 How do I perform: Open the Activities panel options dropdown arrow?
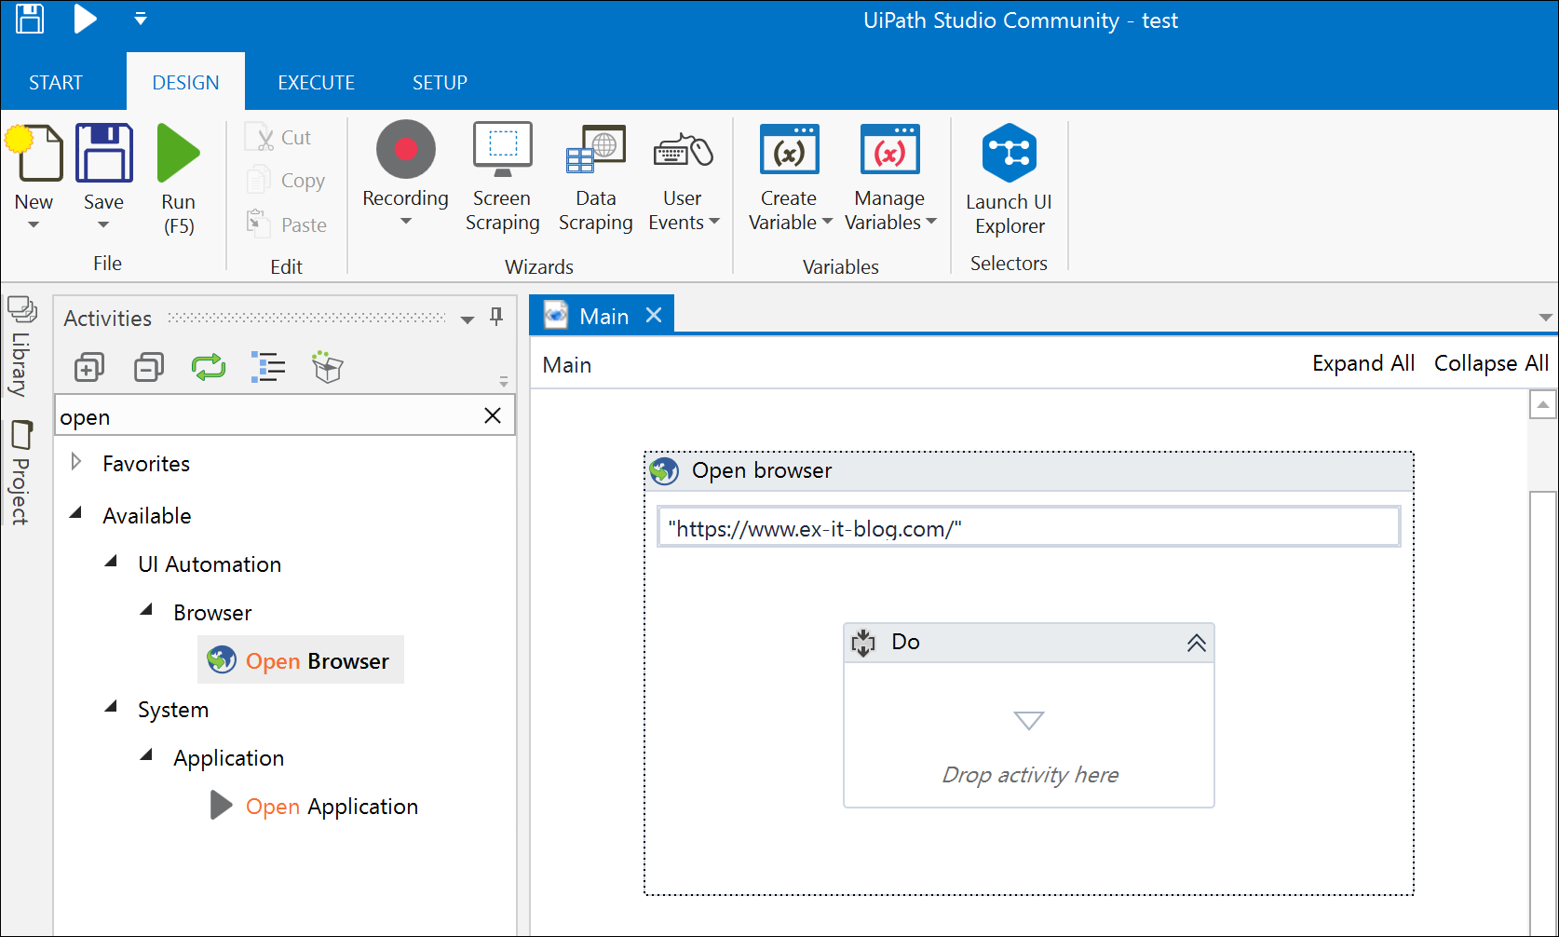[468, 319]
